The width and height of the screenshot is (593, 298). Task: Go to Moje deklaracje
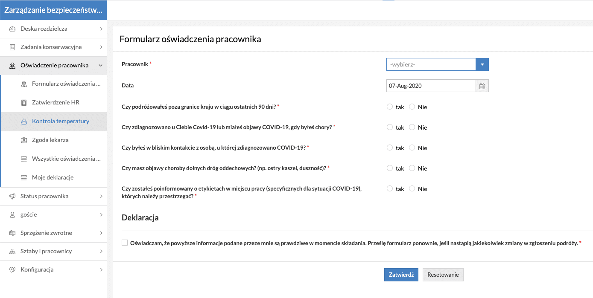tap(53, 178)
